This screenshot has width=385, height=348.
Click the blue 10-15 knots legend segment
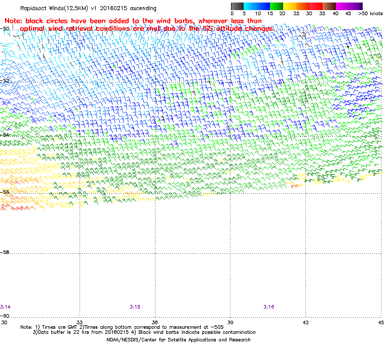coord(263,6)
